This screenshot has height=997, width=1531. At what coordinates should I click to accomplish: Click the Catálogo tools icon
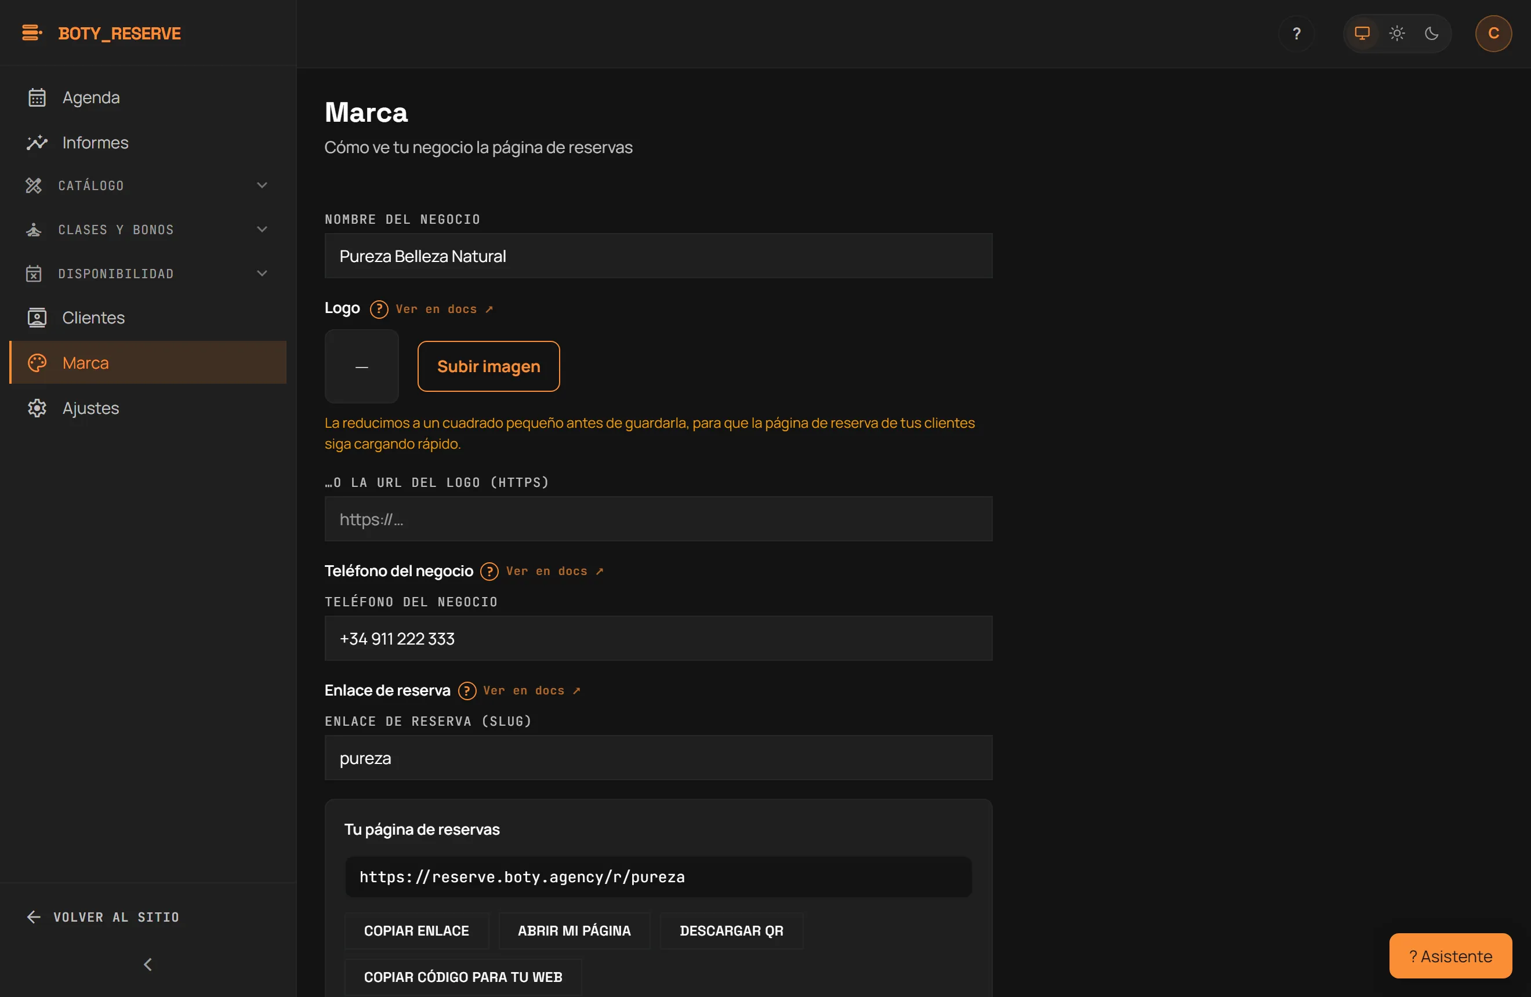click(x=34, y=185)
